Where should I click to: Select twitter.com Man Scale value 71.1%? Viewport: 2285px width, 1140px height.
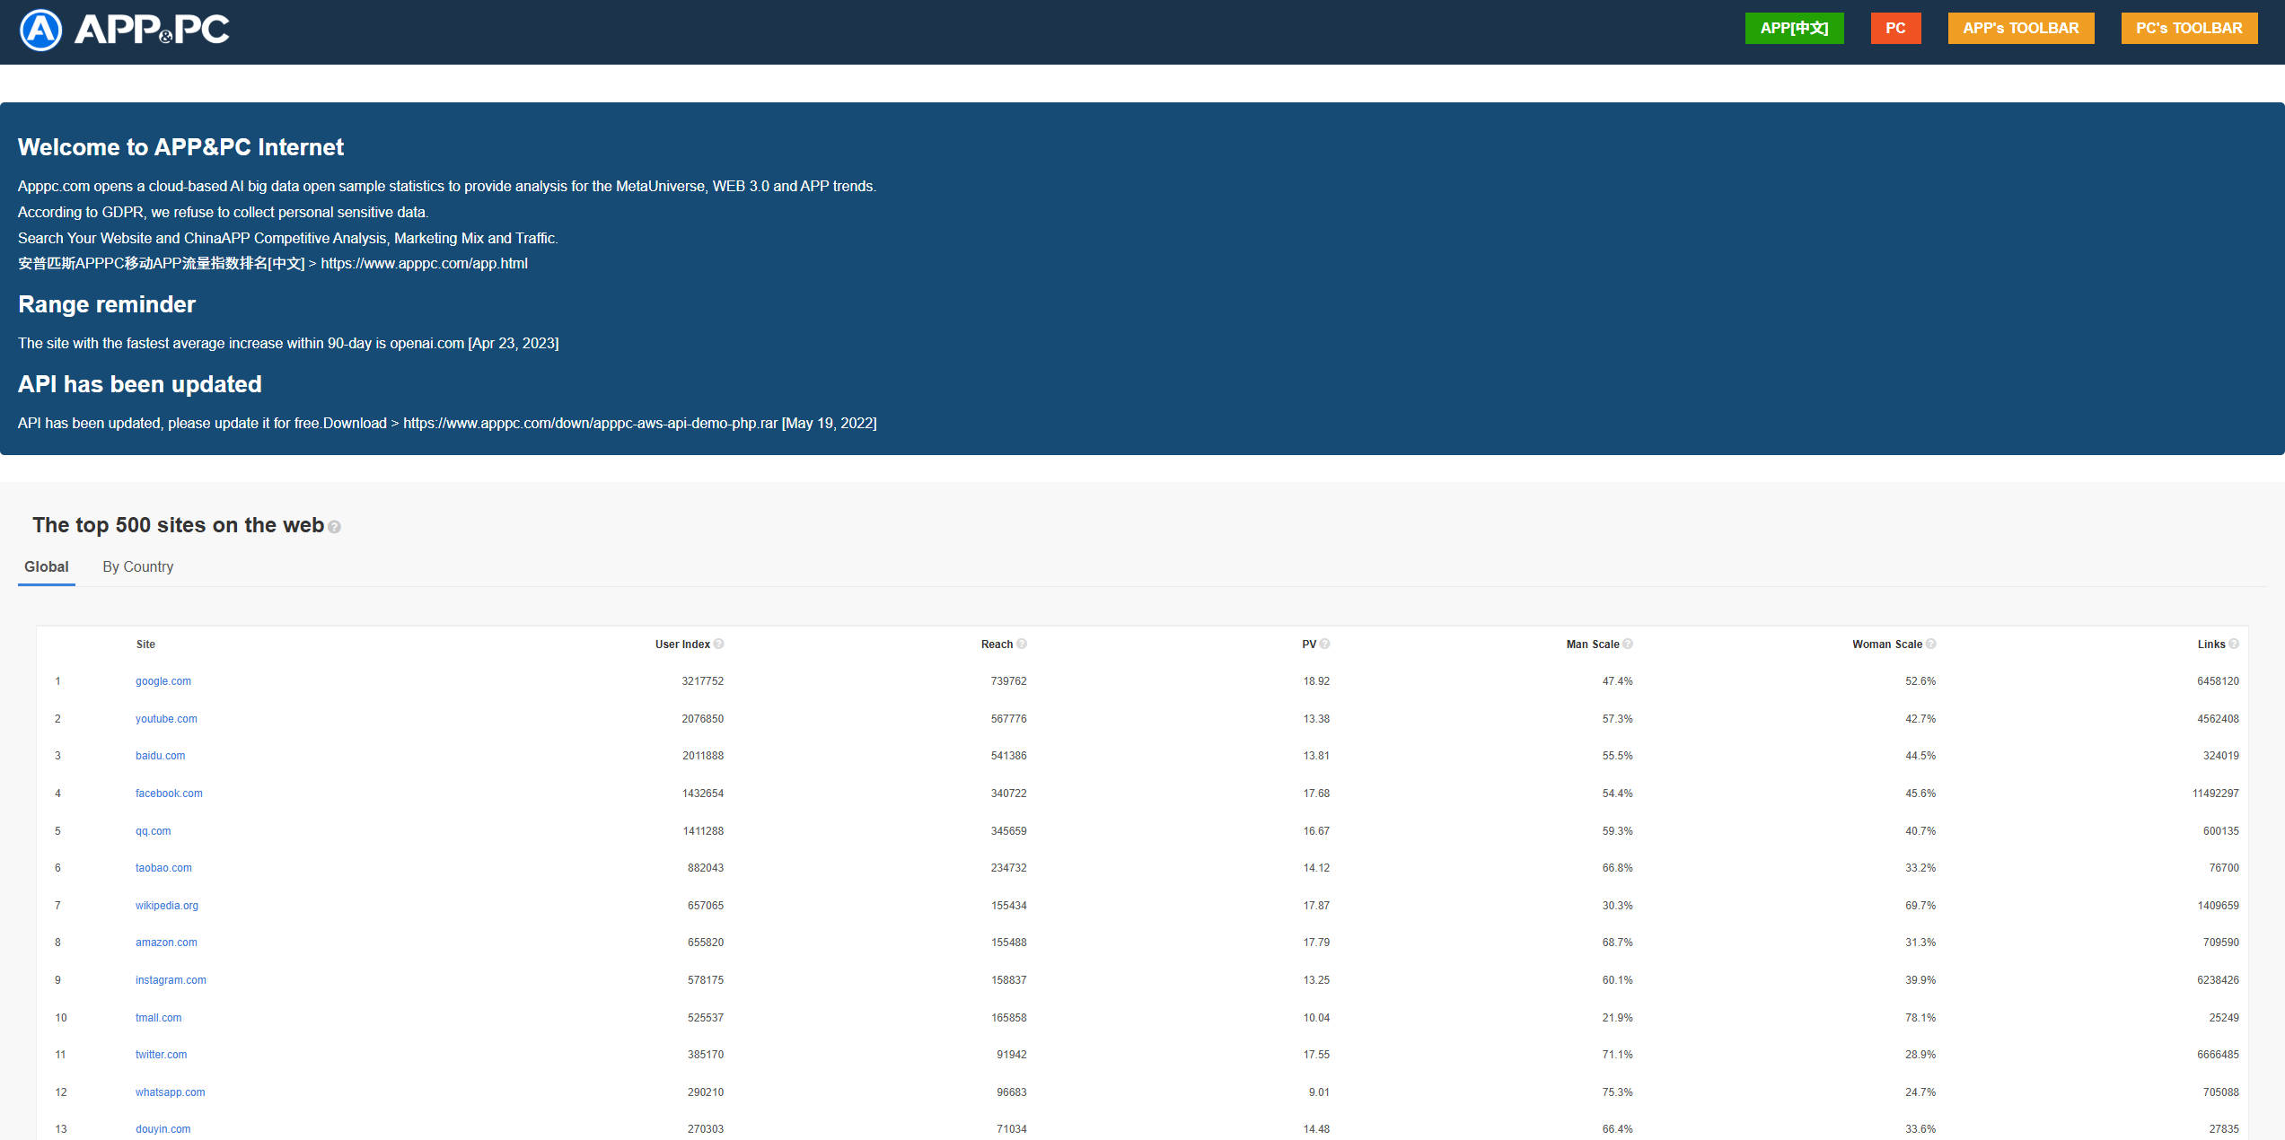point(1617,1055)
